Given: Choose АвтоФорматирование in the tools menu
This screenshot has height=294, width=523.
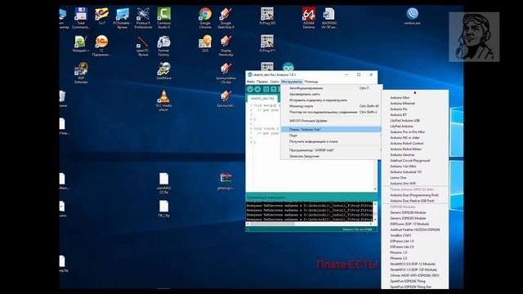Looking at the screenshot, I should coord(330,88).
